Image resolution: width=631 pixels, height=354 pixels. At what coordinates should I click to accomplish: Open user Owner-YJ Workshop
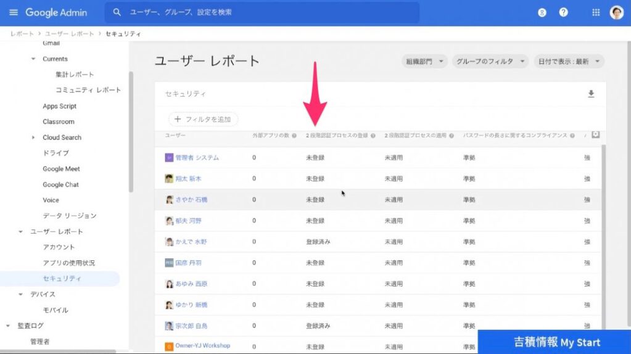point(202,345)
